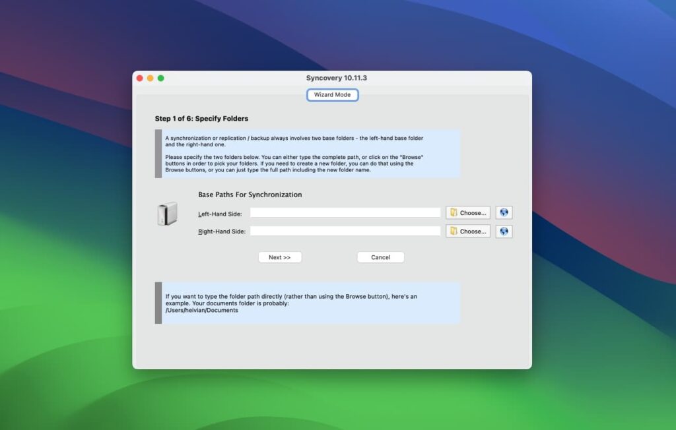The height and width of the screenshot is (430, 676).
Task: Cancel the folder setup wizard
Action: (x=380, y=257)
